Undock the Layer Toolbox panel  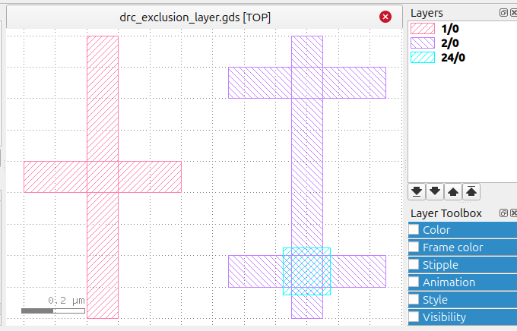(x=503, y=213)
